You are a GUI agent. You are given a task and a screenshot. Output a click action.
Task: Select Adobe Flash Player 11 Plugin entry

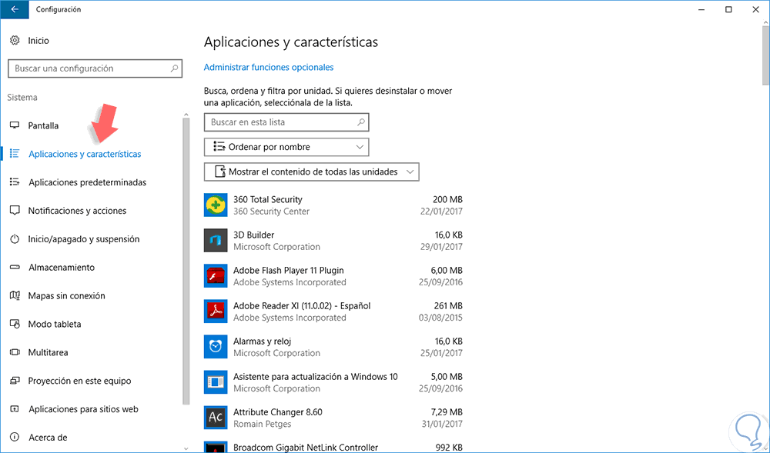point(333,275)
